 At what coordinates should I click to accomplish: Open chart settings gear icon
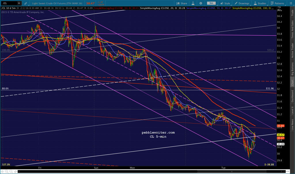pos(201,3)
